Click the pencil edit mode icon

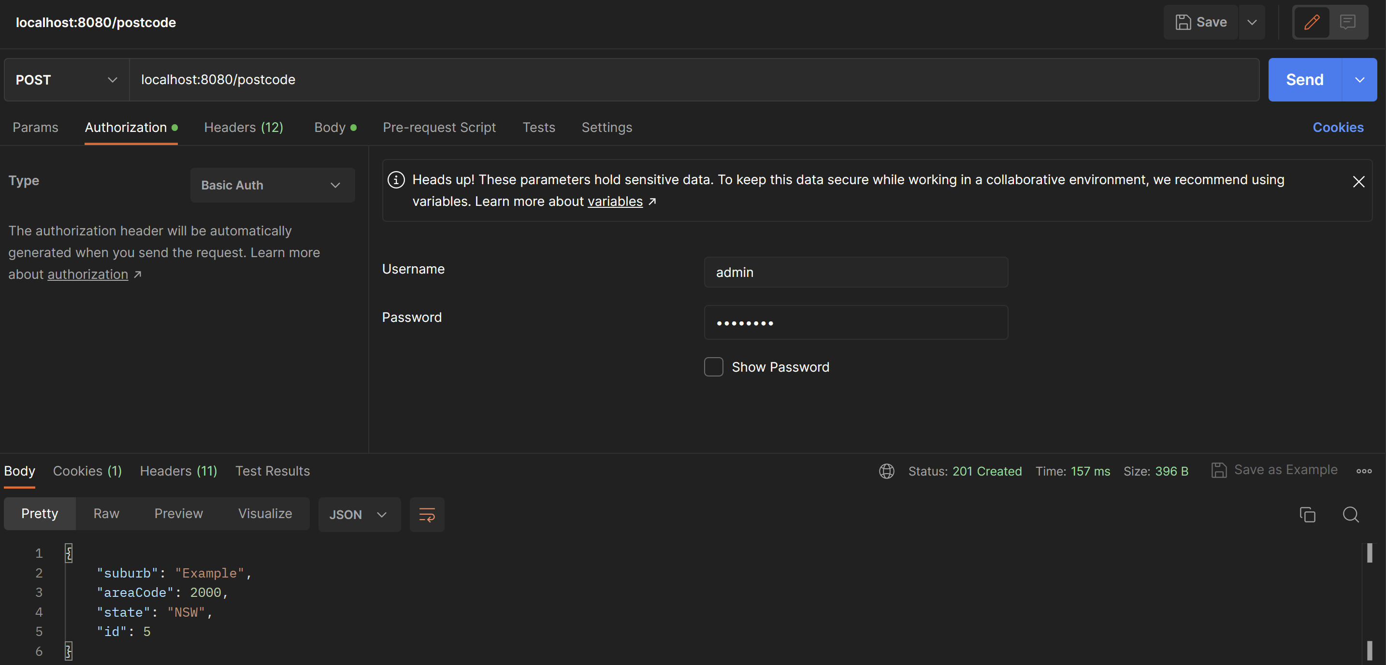coord(1311,22)
